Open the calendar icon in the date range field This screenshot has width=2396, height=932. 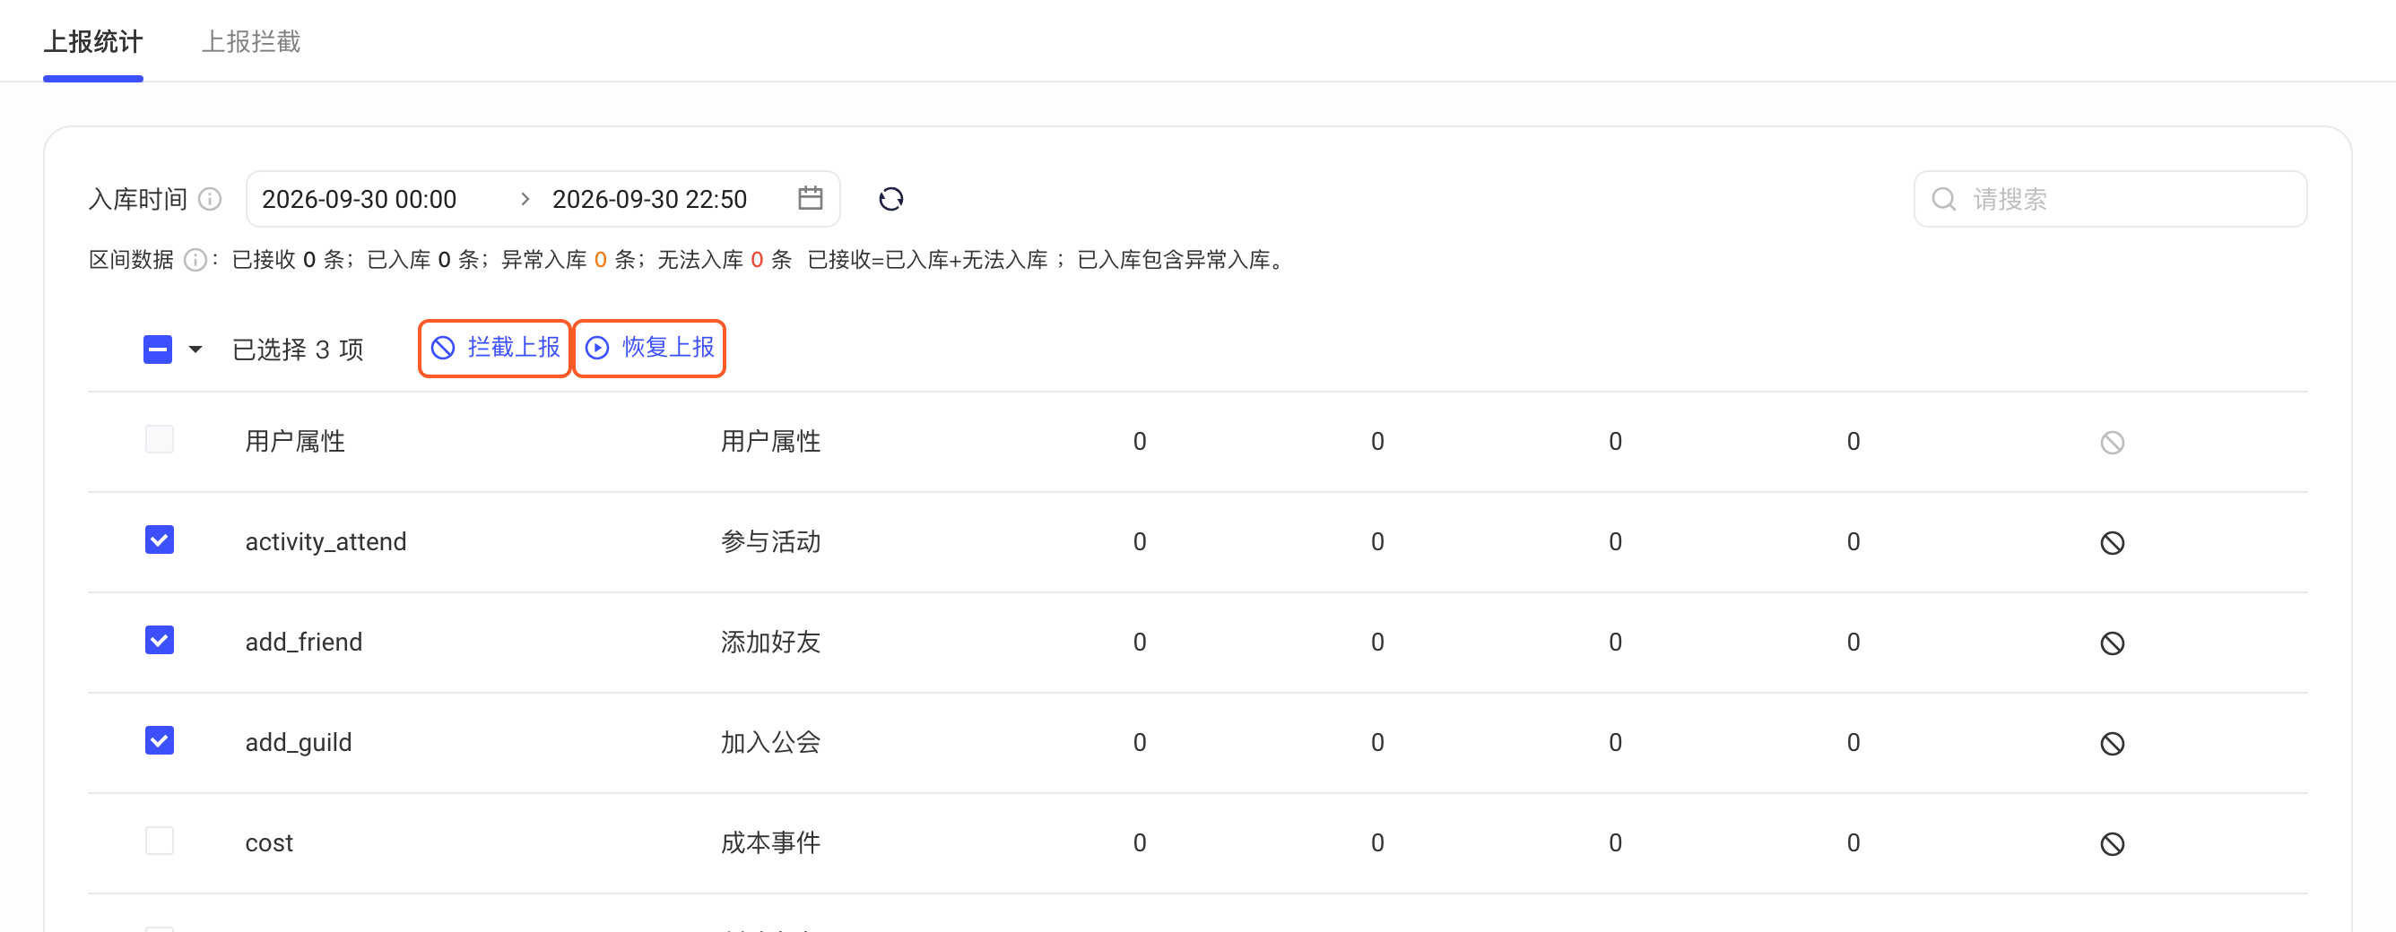click(x=810, y=198)
